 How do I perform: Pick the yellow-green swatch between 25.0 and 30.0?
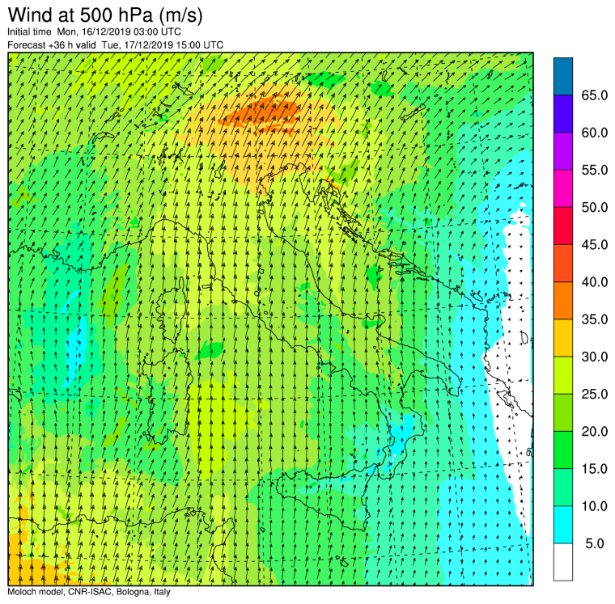[x=563, y=375]
